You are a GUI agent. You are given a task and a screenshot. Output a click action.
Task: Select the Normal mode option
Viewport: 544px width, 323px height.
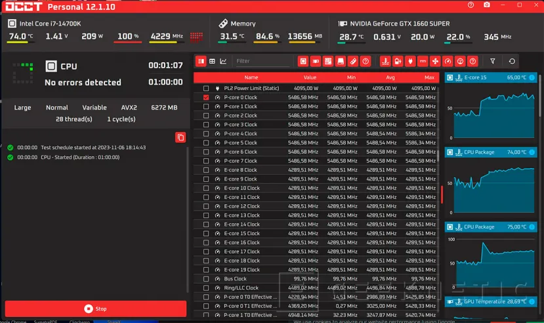57,108
